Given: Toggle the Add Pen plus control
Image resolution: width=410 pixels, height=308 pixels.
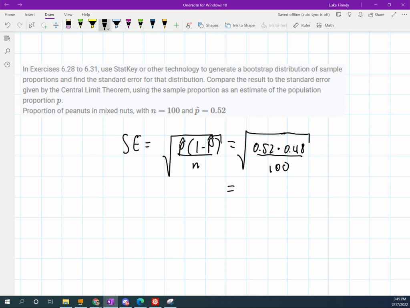Looking at the screenshot, I should 176,25.
